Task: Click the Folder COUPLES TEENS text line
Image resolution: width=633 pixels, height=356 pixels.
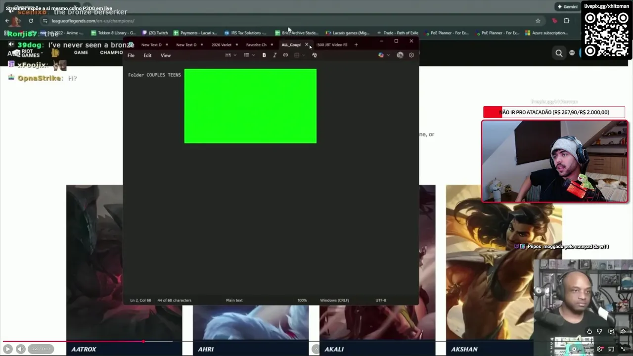Action: 154,75
